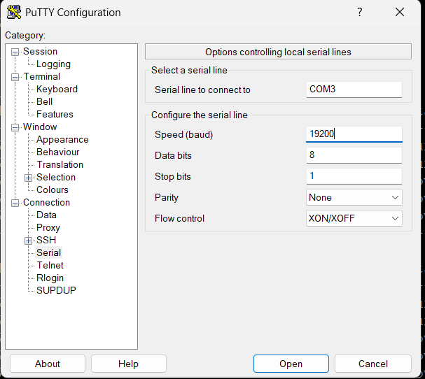Click the Help button
Image resolution: width=425 pixels, height=379 pixels.
coord(128,364)
